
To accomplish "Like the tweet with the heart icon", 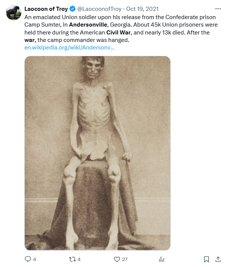I will coord(117,260).
